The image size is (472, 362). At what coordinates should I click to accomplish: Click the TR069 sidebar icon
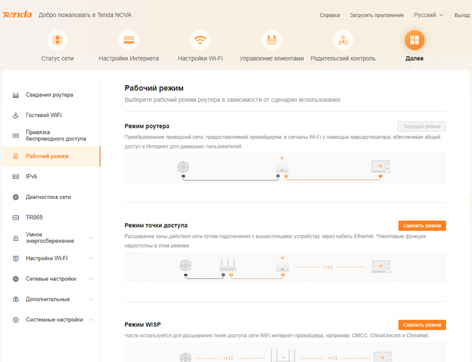(16, 218)
